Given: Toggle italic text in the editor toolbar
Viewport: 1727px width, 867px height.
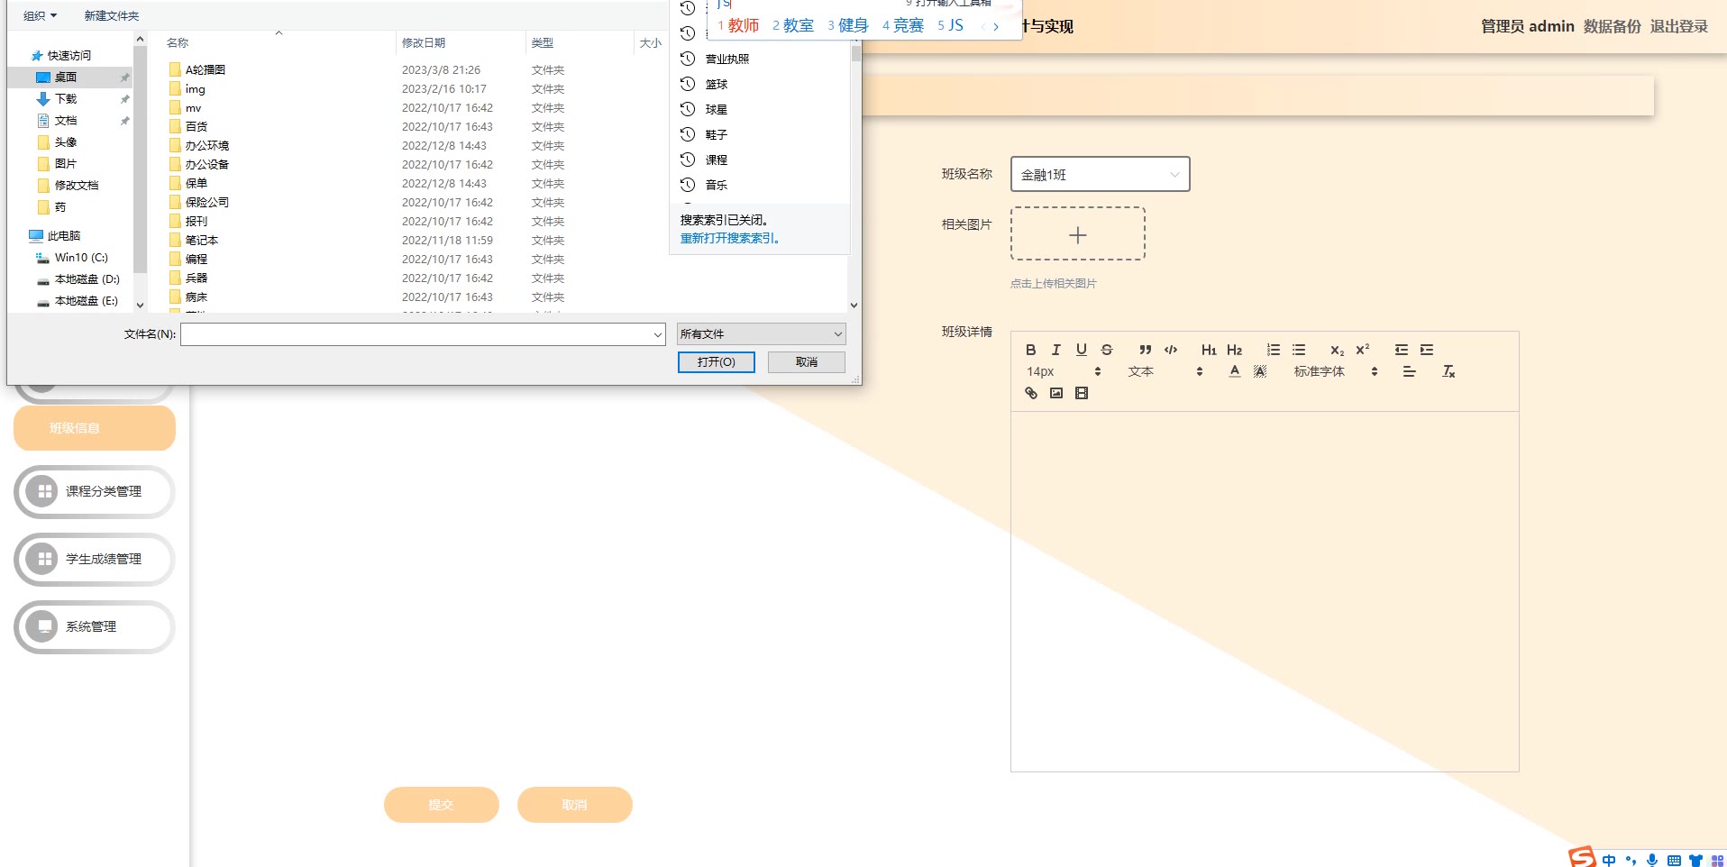Looking at the screenshot, I should pyautogui.click(x=1055, y=350).
